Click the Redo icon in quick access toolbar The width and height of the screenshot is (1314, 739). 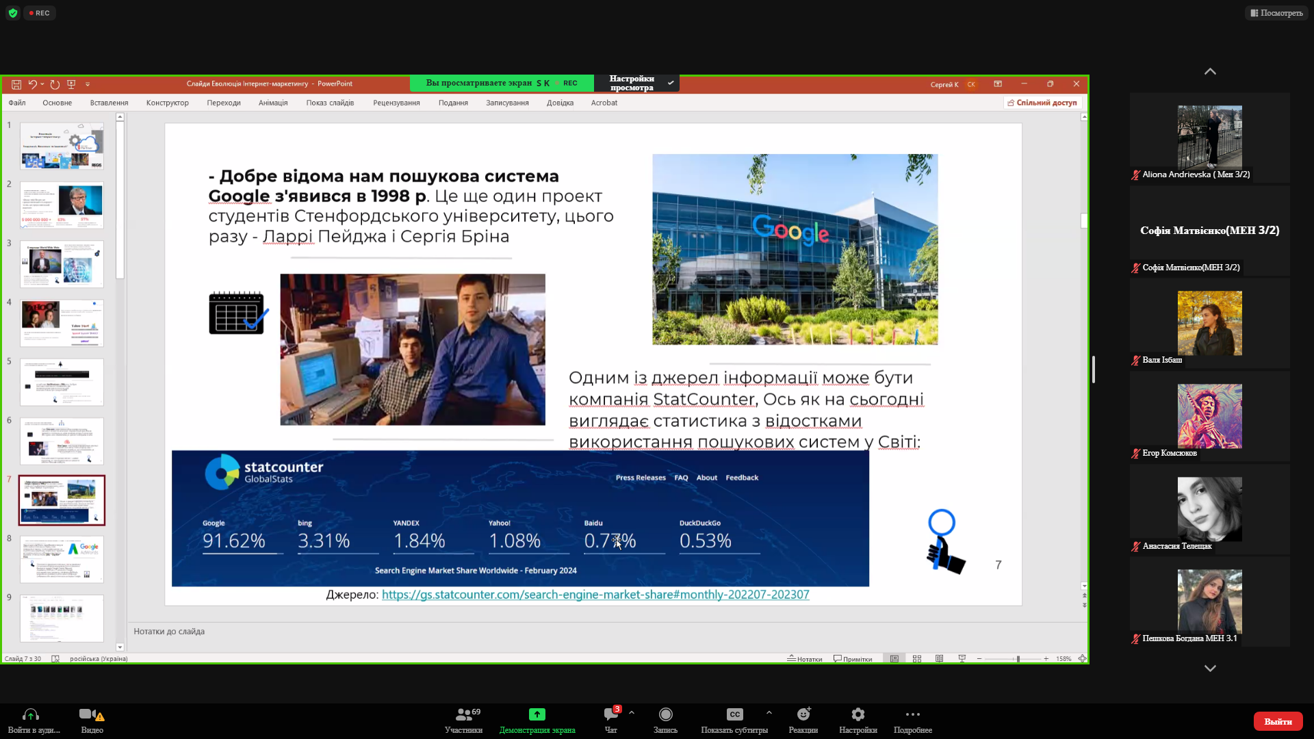[x=55, y=84]
